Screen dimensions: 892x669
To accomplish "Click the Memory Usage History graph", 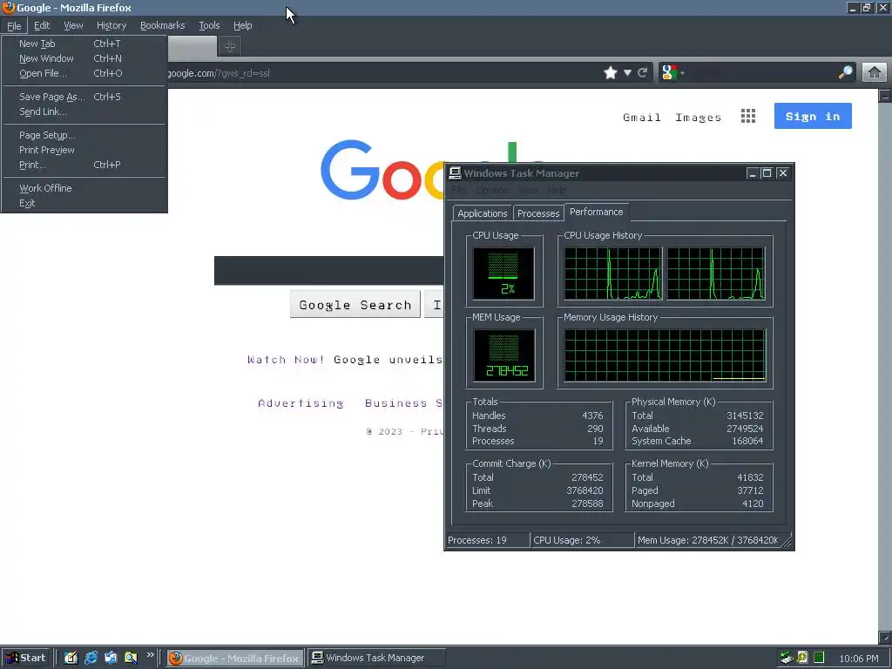I will tap(665, 355).
